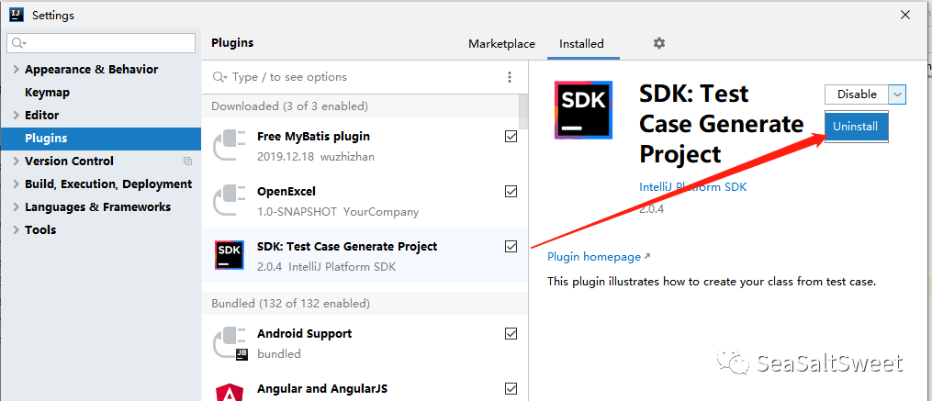
Task: Select the OpenExcel plugin name
Action: tap(286, 191)
